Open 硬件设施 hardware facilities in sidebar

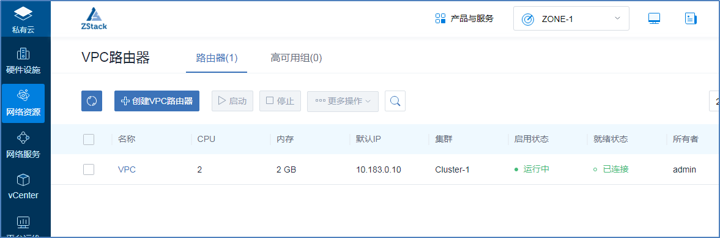(23, 61)
